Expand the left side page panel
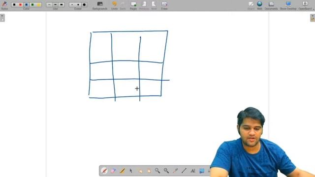Screen dimensions: 315x177 pyautogui.click(x=2, y=18)
